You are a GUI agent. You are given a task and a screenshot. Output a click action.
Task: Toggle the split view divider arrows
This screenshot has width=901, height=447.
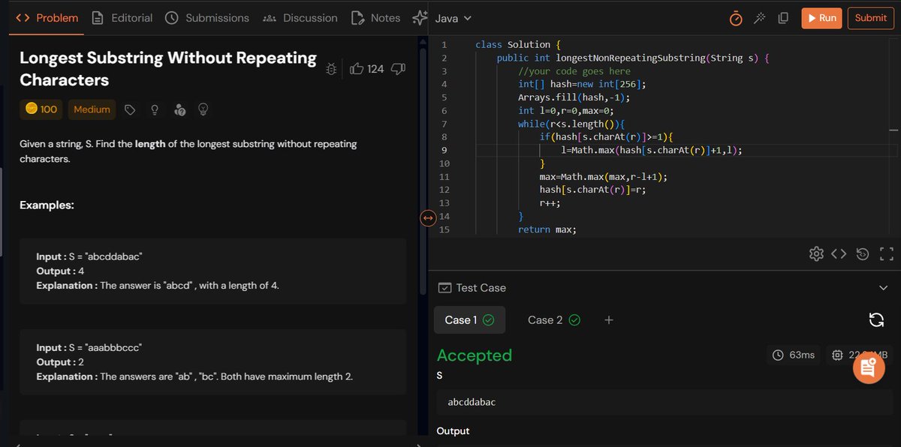[x=428, y=217]
